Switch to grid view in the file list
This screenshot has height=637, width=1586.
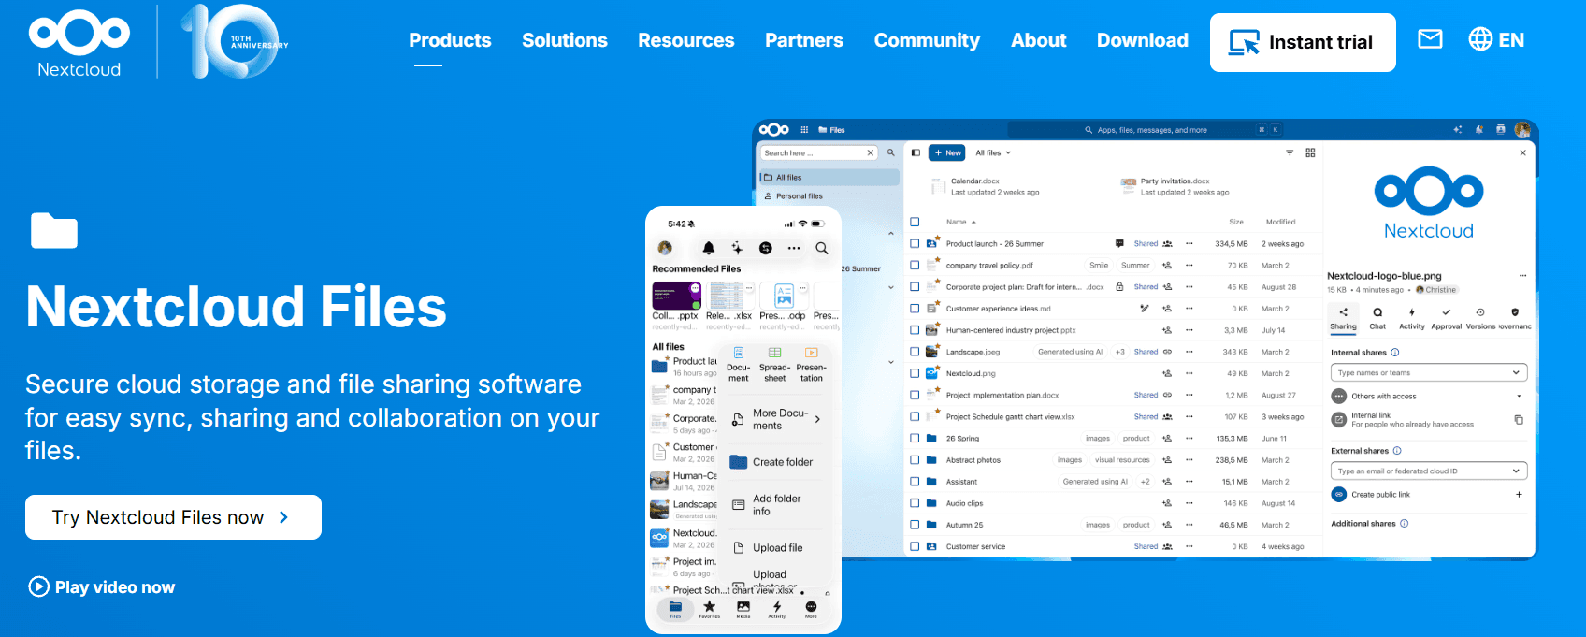tap(1310, 152)
